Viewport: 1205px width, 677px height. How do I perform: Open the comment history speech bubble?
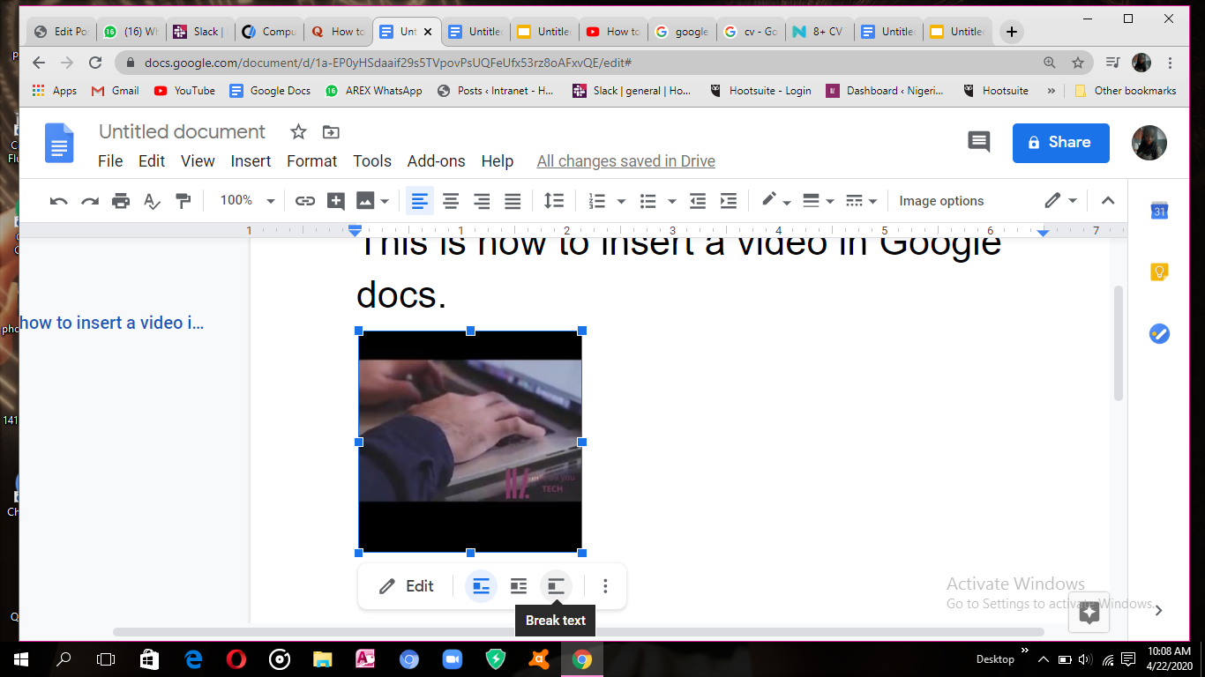[x=979, y=142]
